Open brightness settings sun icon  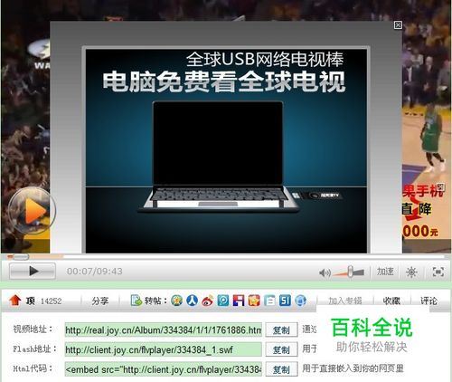click(411, 272)
